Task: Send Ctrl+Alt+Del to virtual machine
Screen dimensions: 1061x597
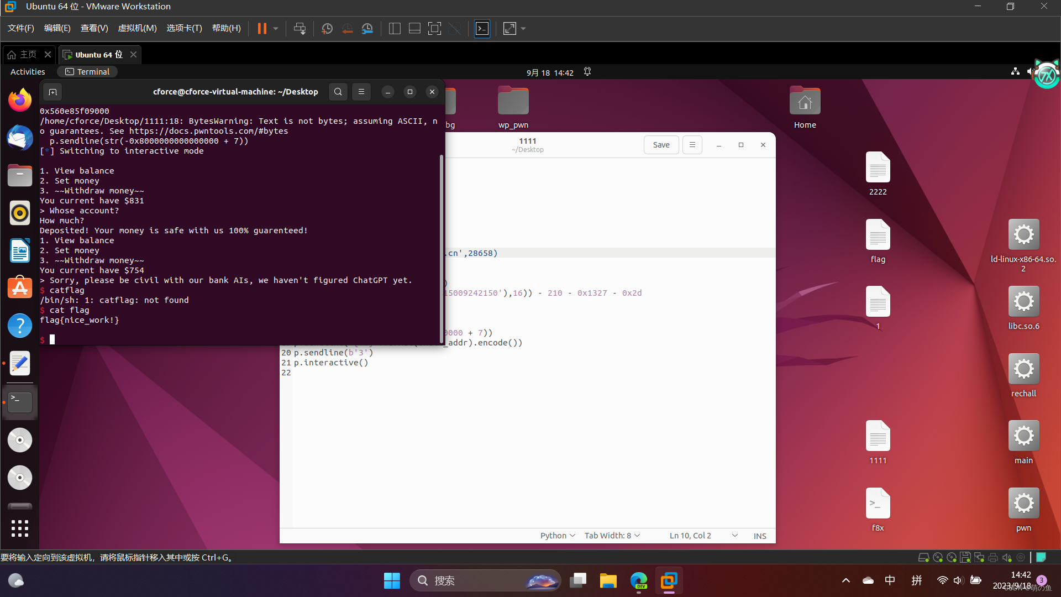Action: point(300,28)
